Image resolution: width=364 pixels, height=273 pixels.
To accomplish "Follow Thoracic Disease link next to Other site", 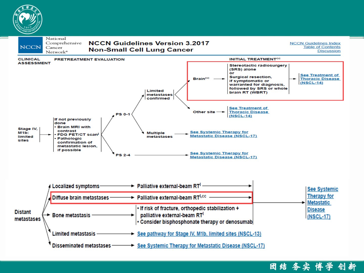I will click(248, 112).
